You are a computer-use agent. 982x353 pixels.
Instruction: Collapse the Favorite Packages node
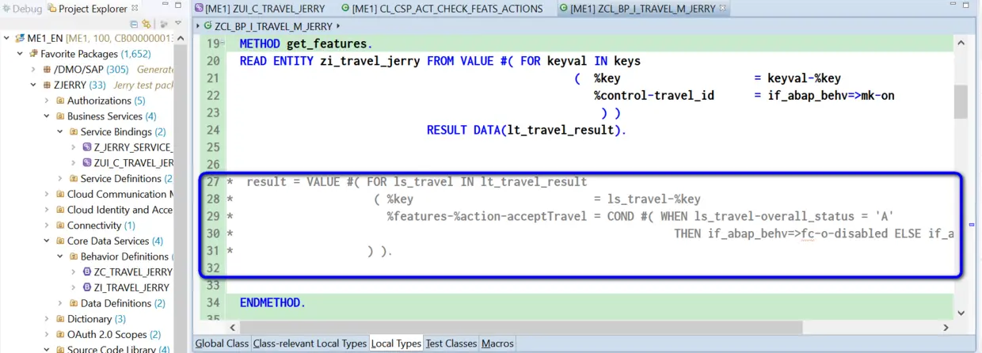pos(21,54)
